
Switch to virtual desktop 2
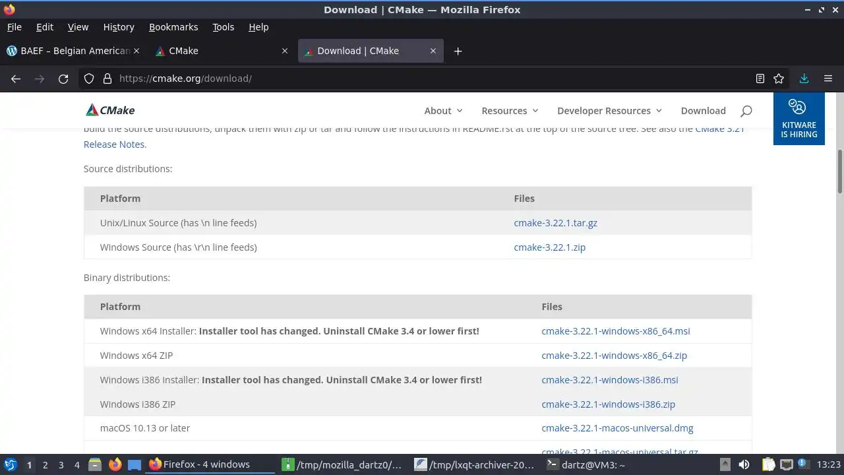click(x=45, y=464)
